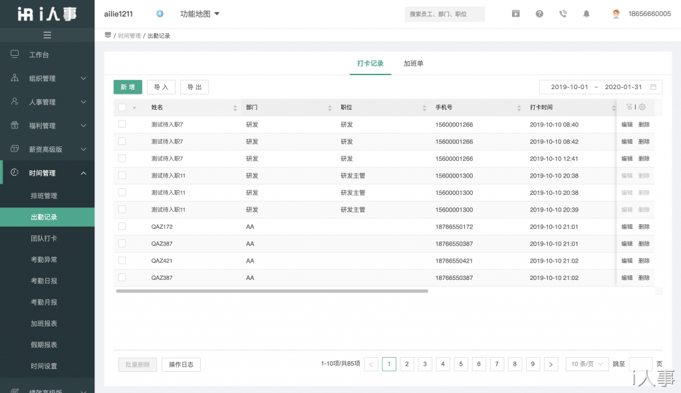Screen dimensions: 681x393
Task: Collapse the 时间管理 sidebar chevron
Action: [83, 174]
